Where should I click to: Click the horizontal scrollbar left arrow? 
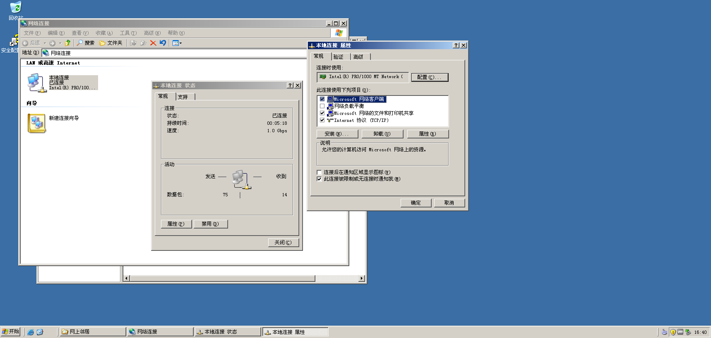pyautogui.click(x=127, y=278)
